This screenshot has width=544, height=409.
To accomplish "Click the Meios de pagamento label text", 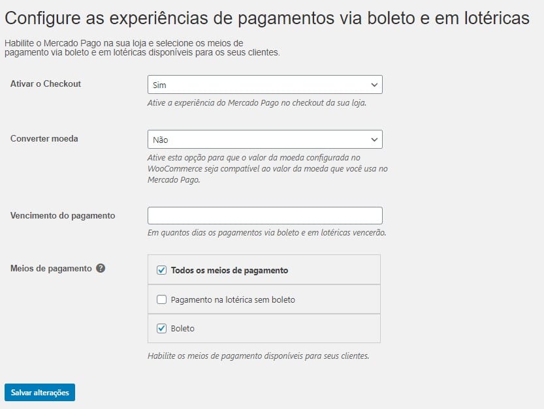I will click(51, 269).
